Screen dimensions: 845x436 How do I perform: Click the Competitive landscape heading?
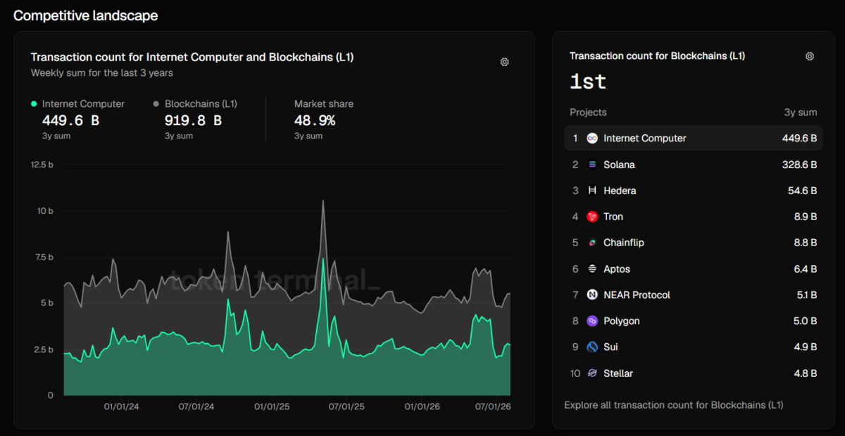point(86,15)
